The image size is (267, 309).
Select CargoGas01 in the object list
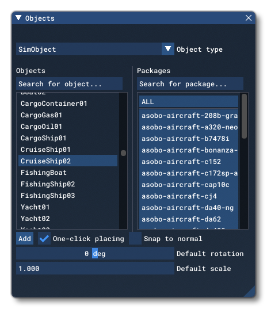[x=68, y=115]
